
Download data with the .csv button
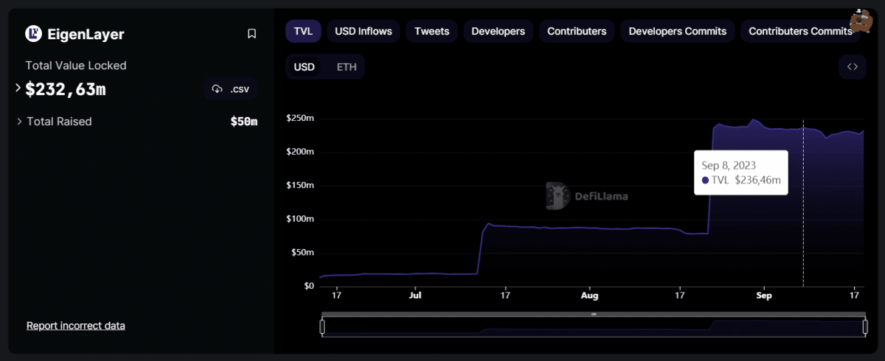tap(230, 88)
